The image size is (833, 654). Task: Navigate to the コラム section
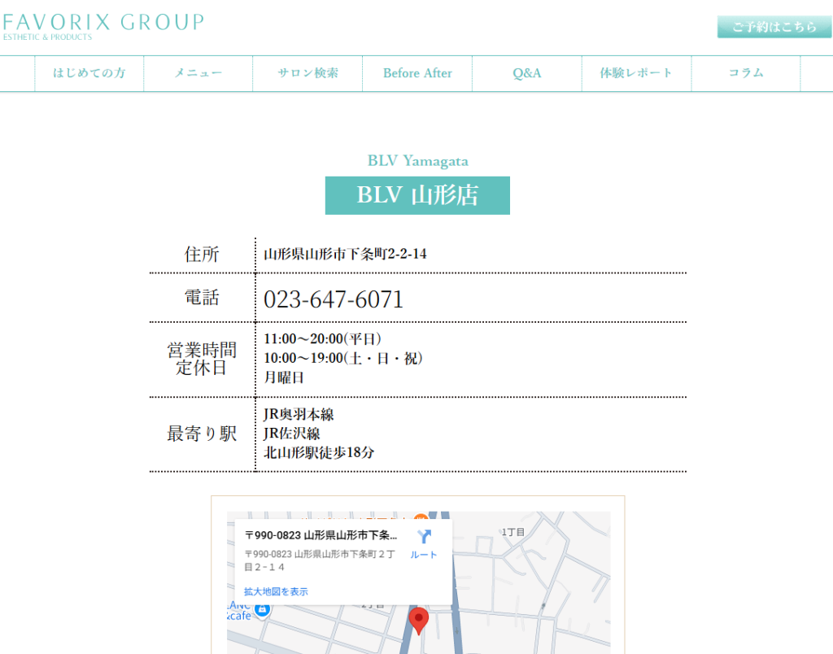click(x=746, y=73)
